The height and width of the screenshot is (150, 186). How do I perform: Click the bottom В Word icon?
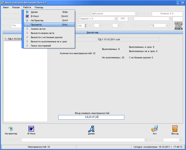click(31, 129)
